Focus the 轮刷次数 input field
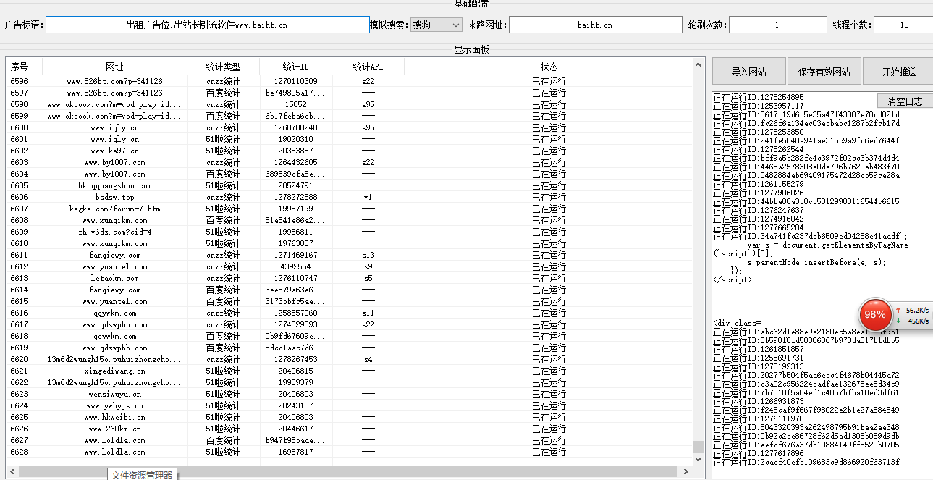Image resolution: width=933 pixels, height=480 pixels. pyautogui.click(x=777, y=25)
